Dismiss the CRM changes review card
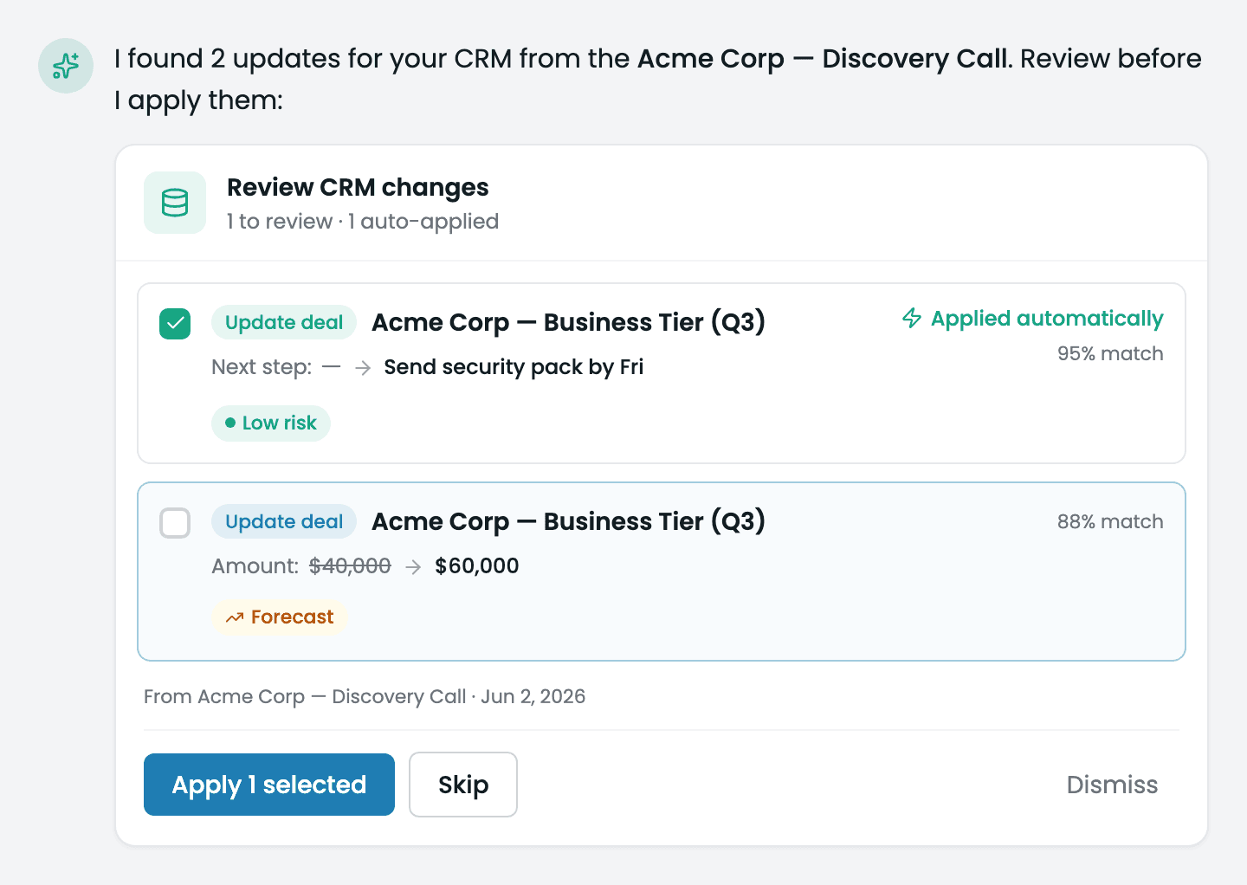 1112,785
